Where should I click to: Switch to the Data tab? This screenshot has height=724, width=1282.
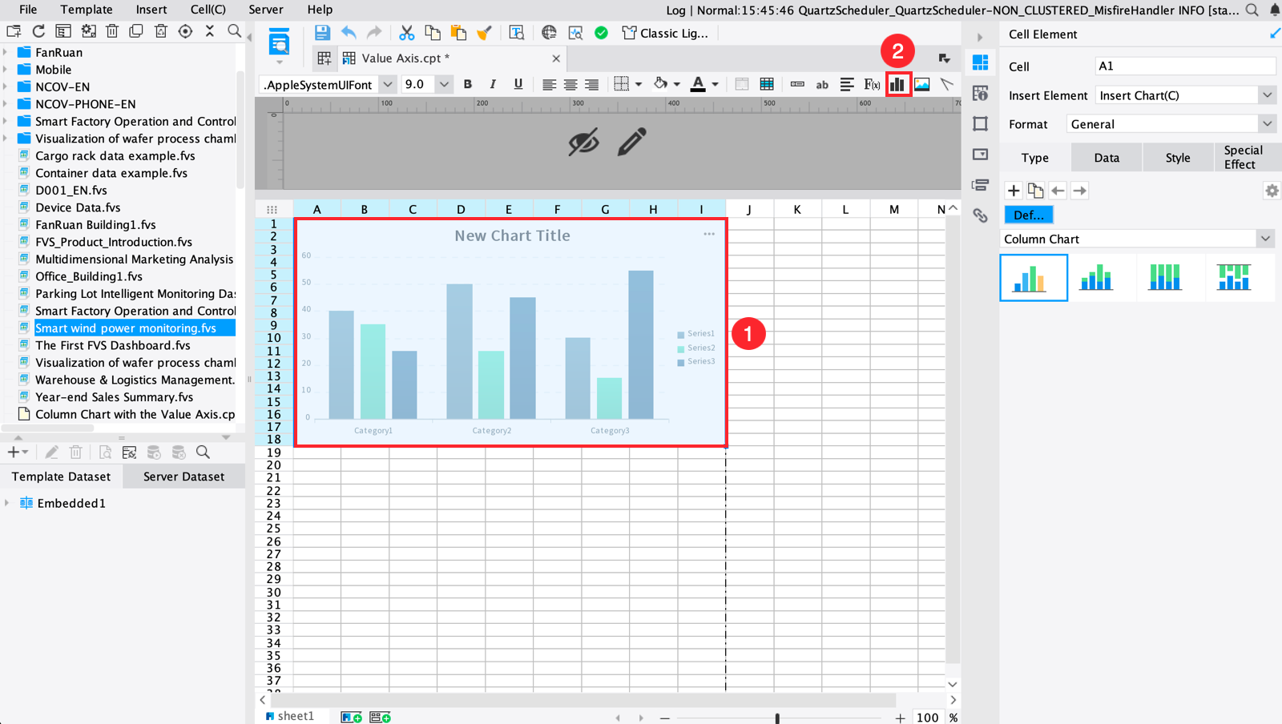[x=1107, y=158]
